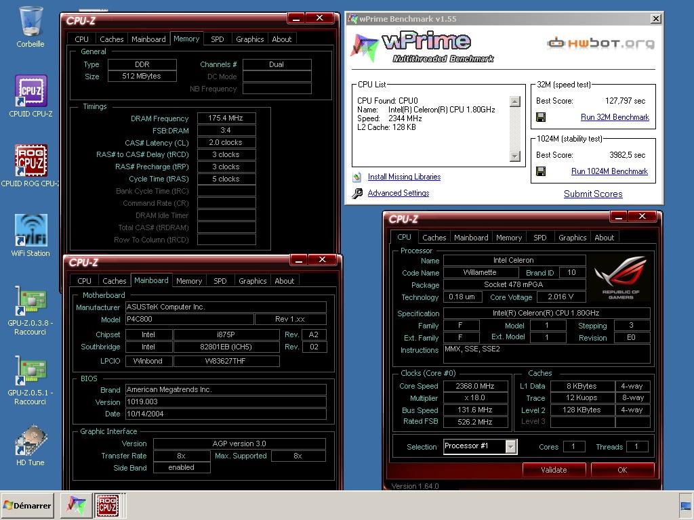
Task: Open About tab in the Memory CPU-Z window
Action: click(x=281, y=39)
